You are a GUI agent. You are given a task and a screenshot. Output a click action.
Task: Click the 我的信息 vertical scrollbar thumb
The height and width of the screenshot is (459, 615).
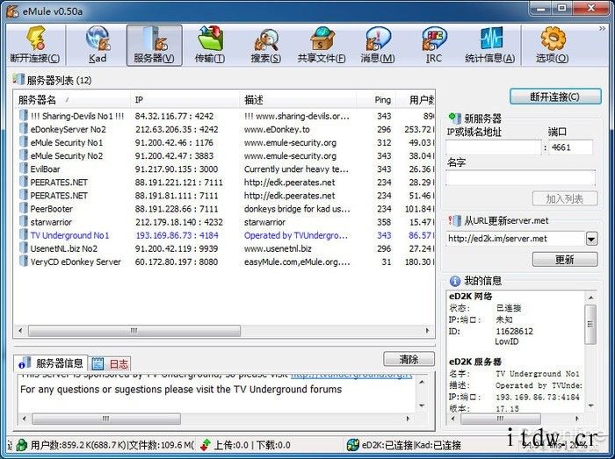pos(590,324)
